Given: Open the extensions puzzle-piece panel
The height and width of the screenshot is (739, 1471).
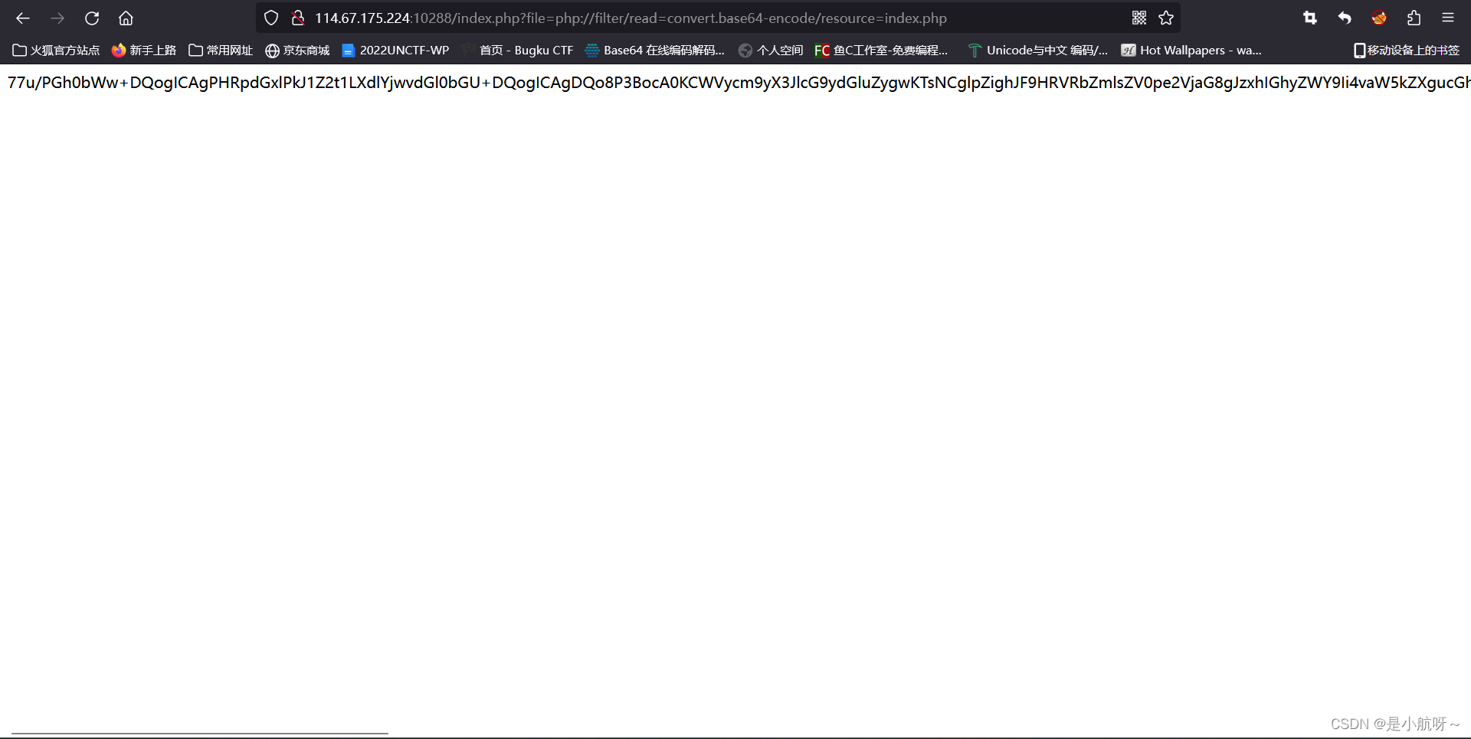Looking at the screenshot, I should [1414, 18].
